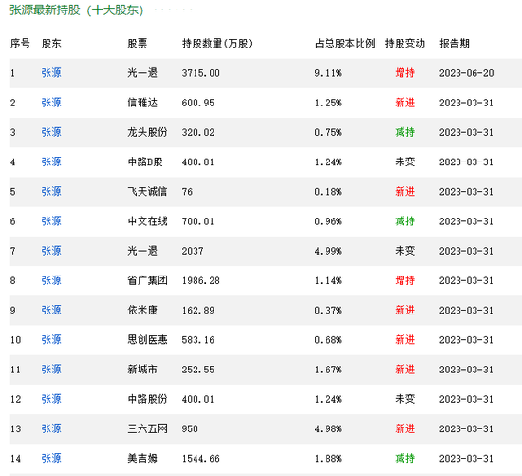Click the holding amount 76
522x476 pixels.
tap(187, 192)
